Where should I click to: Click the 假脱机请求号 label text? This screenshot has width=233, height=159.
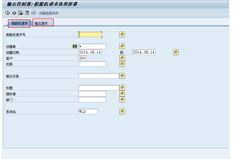pos(16,35)
